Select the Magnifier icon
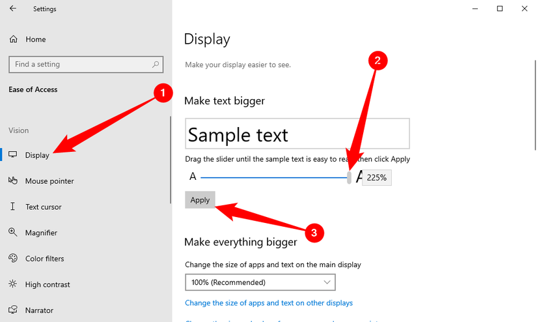537x322 pixels. [12, 232]
